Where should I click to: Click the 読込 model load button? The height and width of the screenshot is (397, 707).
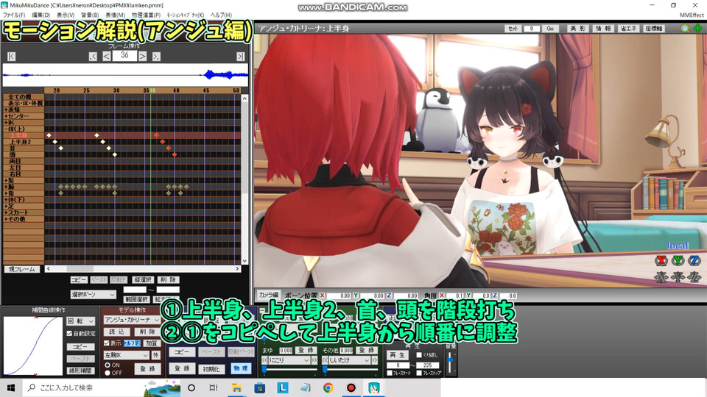(x=117, y=332)
